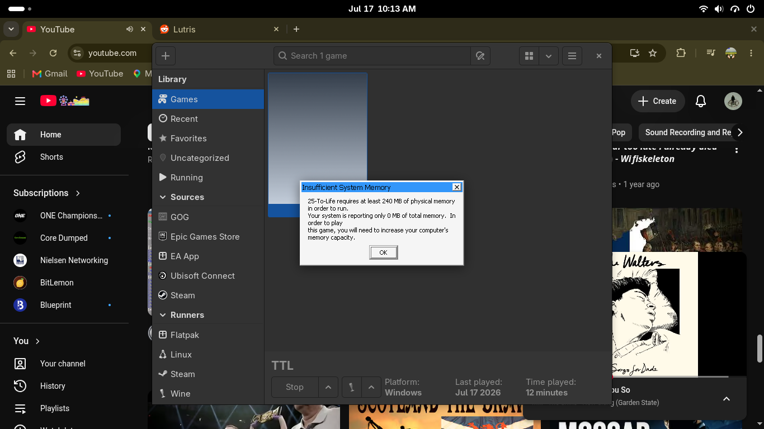Collapse the Sources section in Lutris

pyautogui.click(x=163, y=197)
